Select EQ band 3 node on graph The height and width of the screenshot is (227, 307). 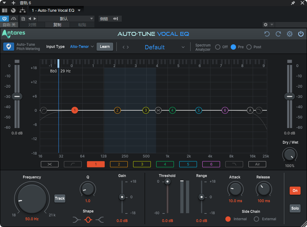point(146,110)
